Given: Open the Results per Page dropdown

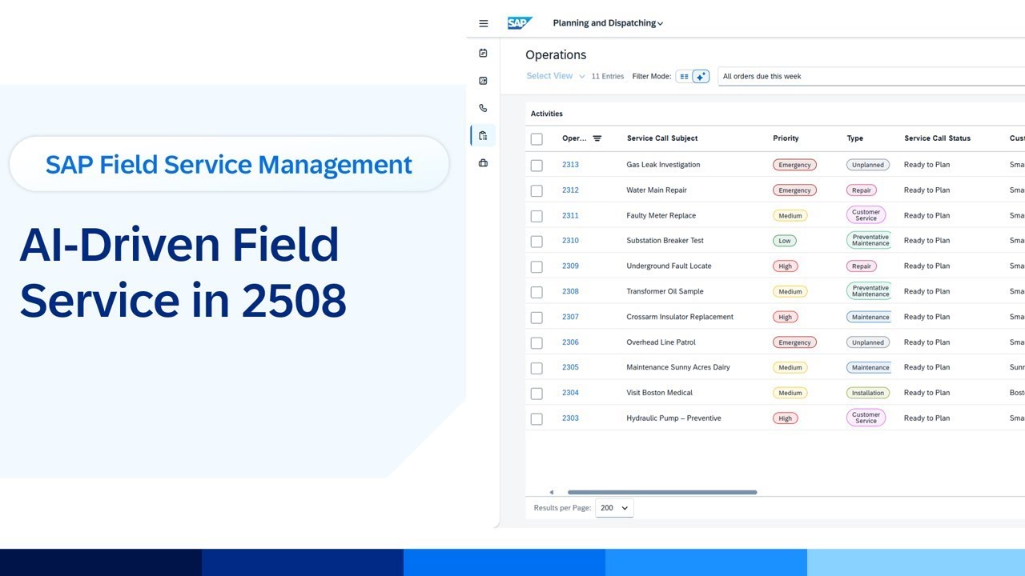Looking at the screenshot, I should [x=614, y=508].
